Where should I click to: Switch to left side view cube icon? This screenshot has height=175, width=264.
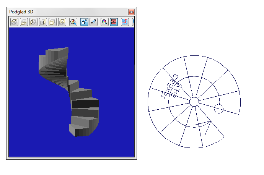point(33,22)
